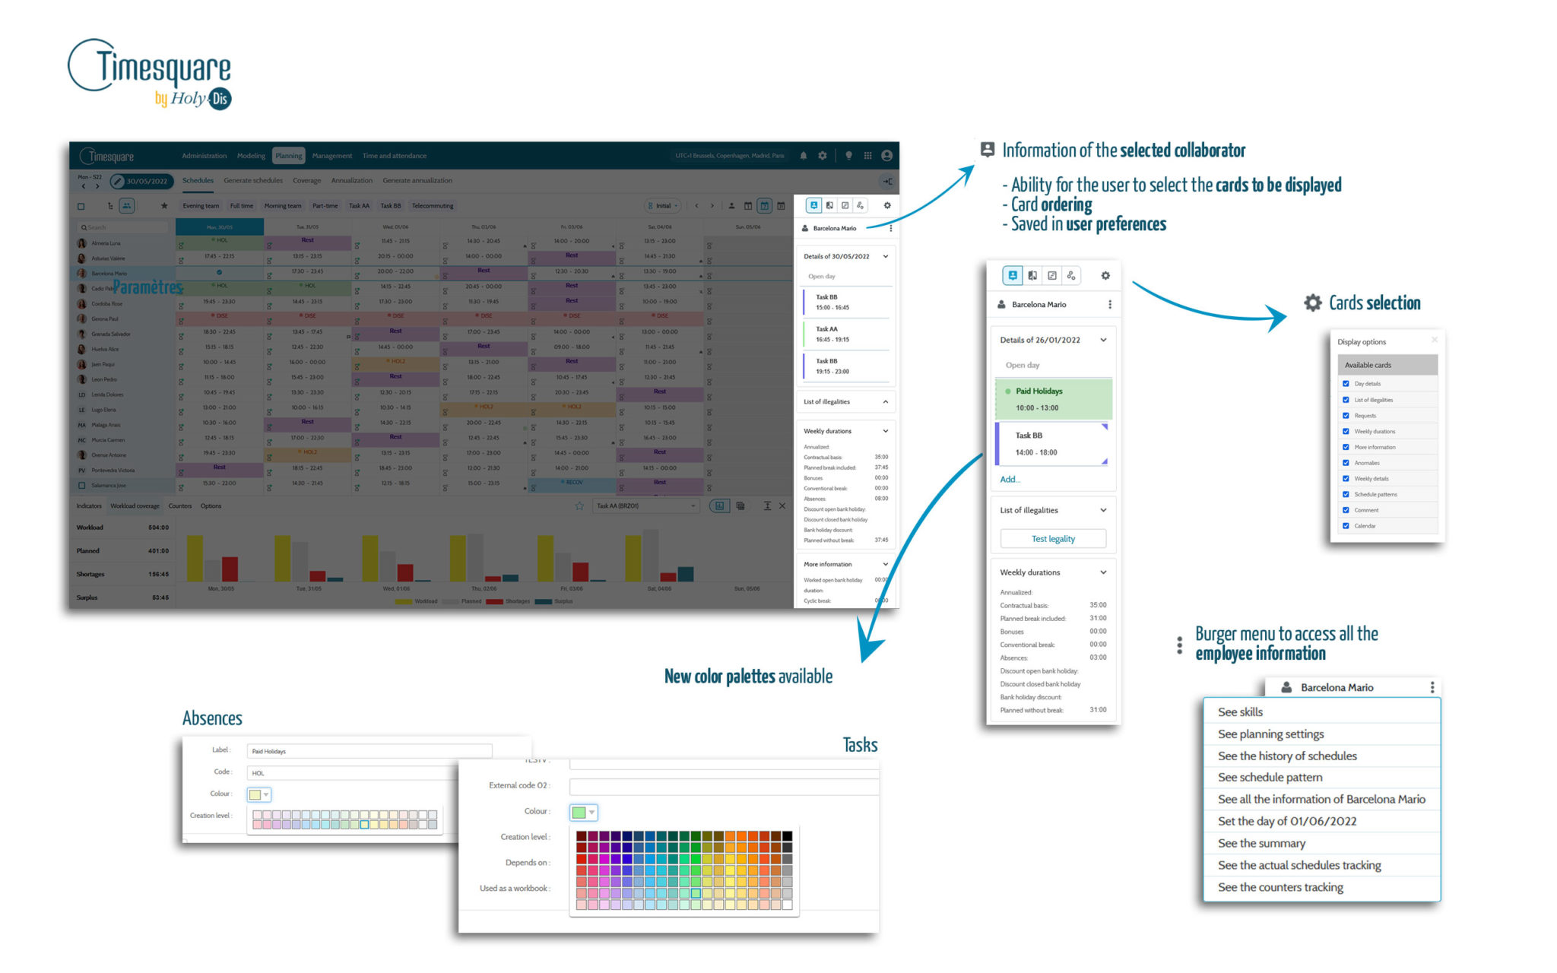Uncheck the Schedule patterns card checkbox
Screen dimensions: 1557x973
coord(1346,494)
